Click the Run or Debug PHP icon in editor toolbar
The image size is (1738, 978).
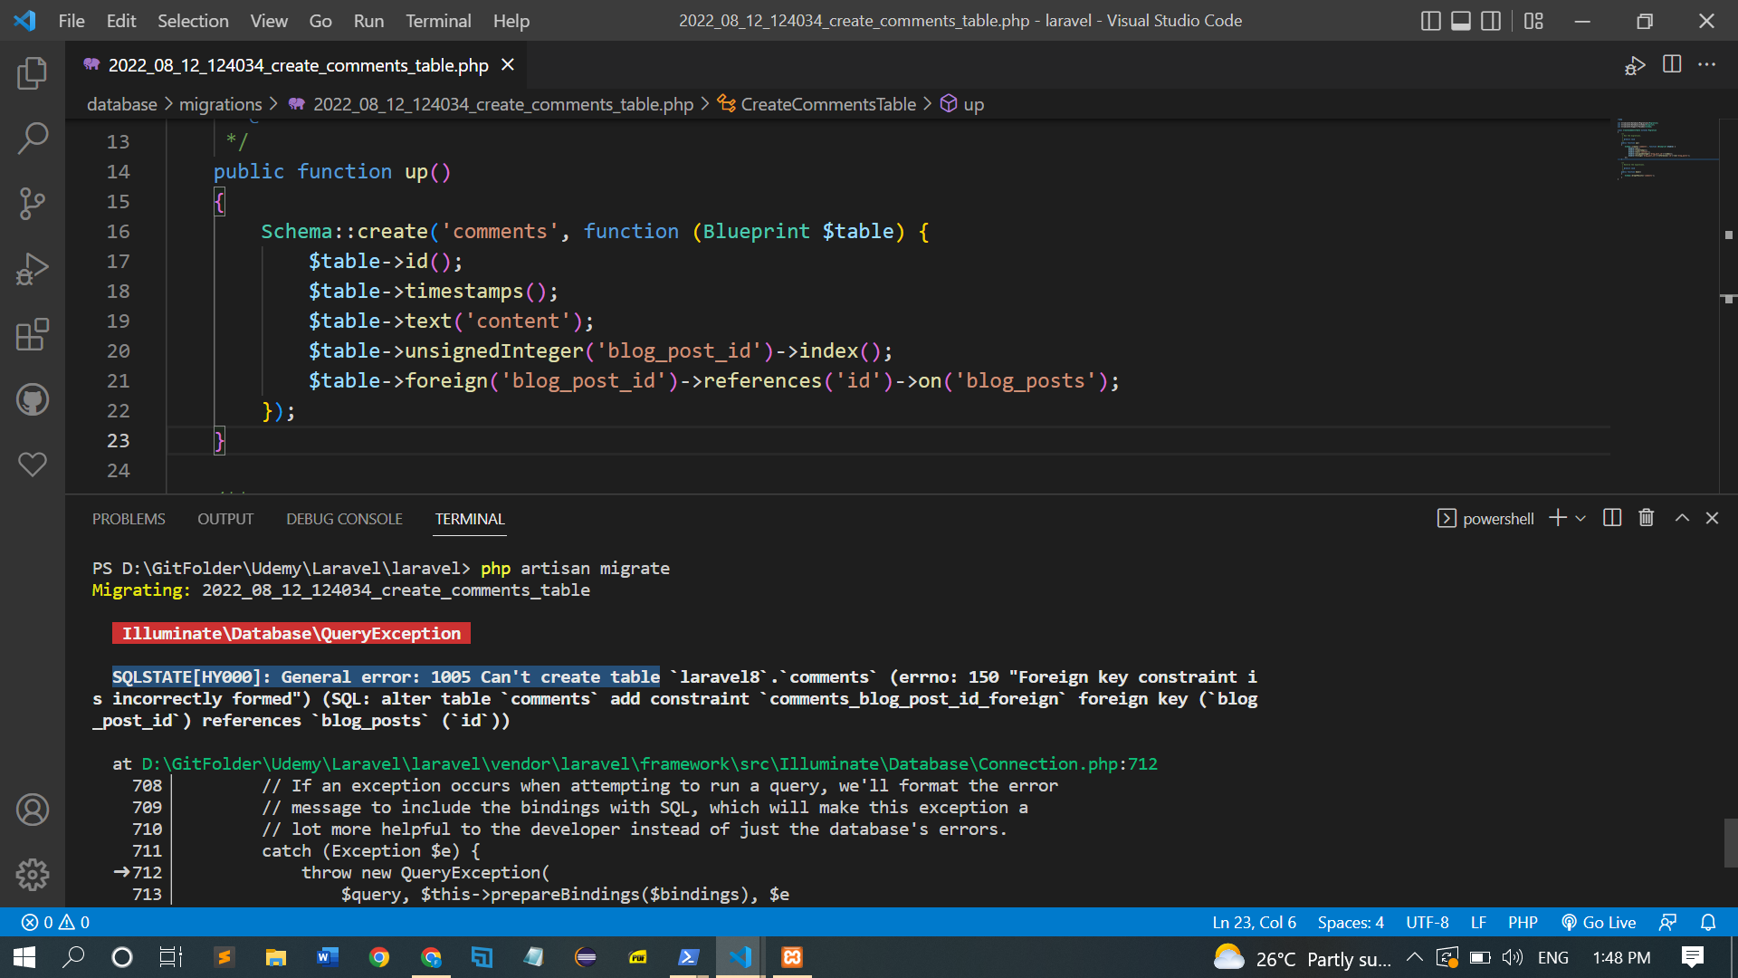pyautogui.click(x=1635, y=65)
